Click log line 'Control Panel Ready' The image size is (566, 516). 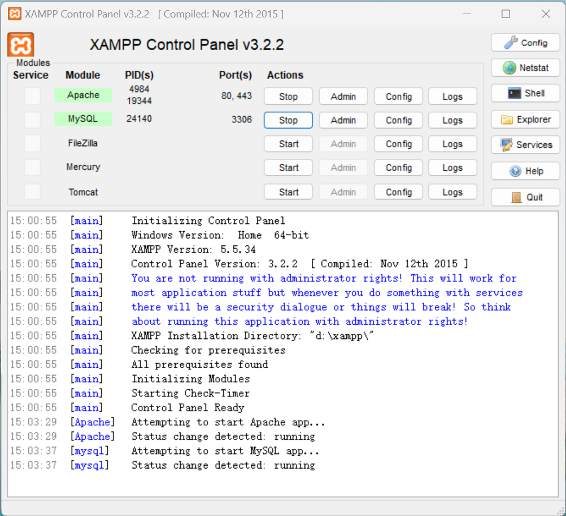pyautogui.click(x=188, y=408)
